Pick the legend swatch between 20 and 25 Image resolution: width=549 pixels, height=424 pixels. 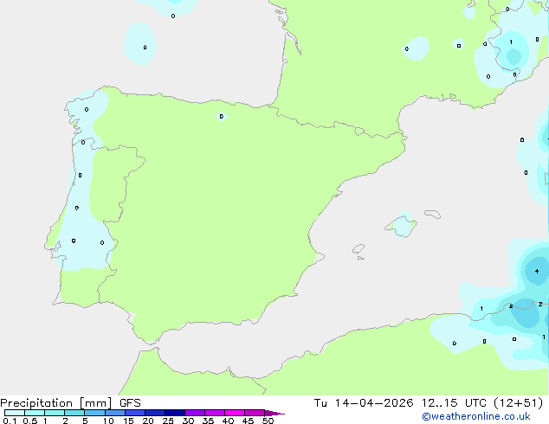tap(155, 413)
